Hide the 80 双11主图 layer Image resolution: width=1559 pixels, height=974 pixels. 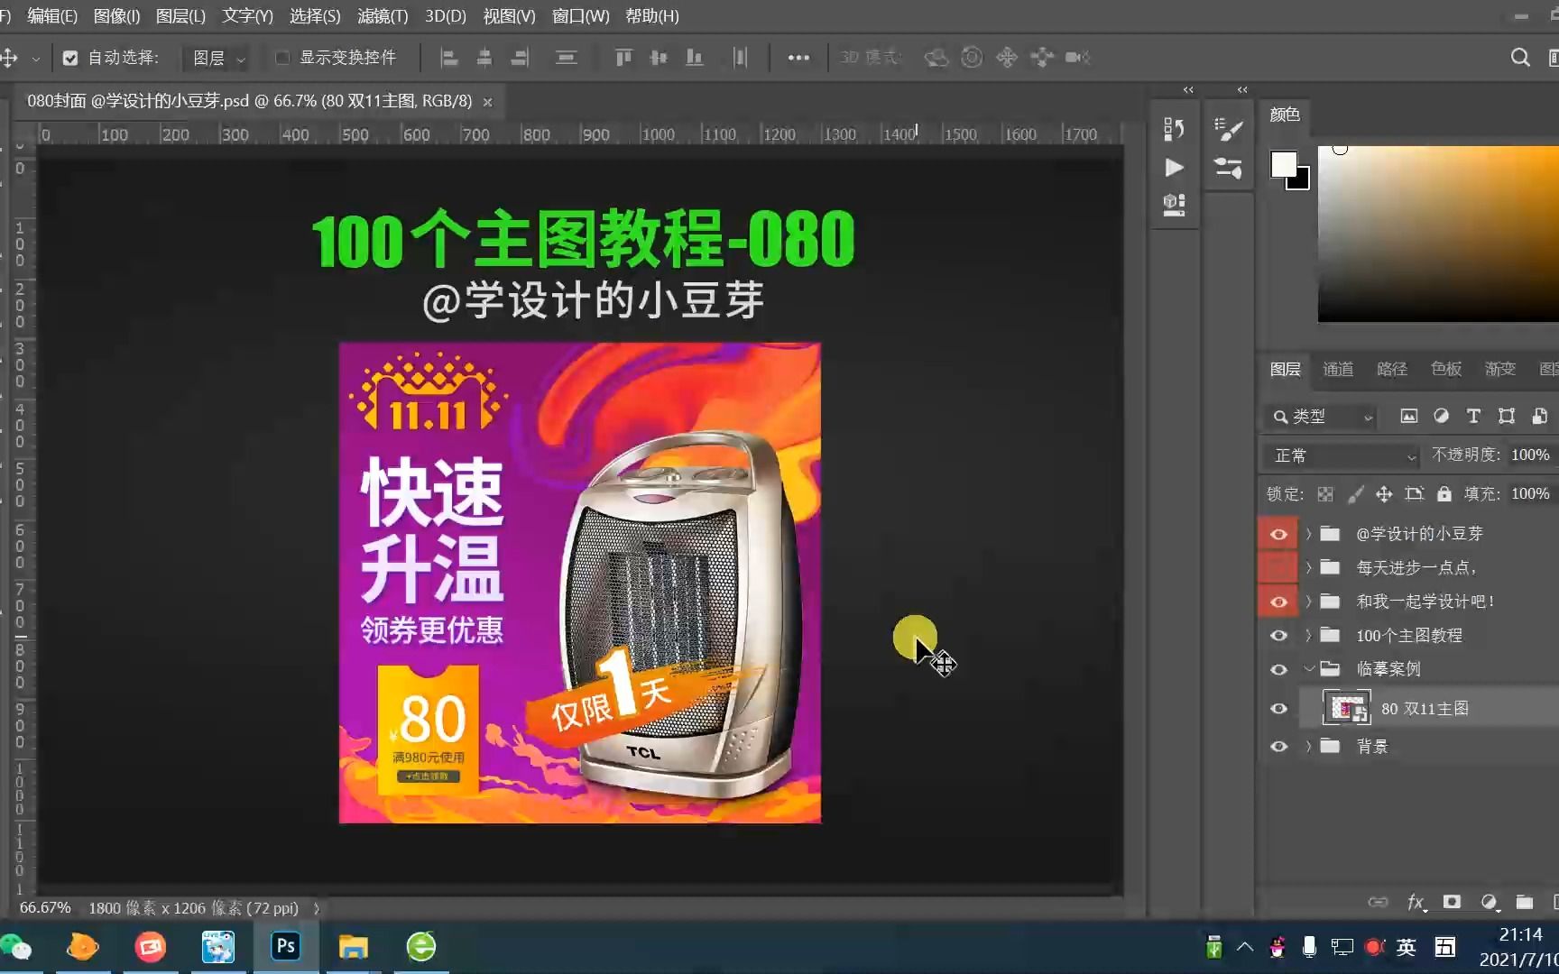coord(1278,708)
